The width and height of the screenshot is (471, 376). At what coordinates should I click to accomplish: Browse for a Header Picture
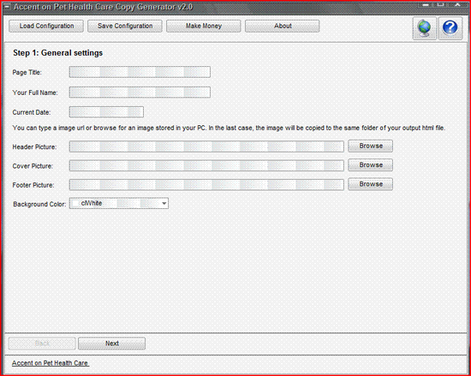pyautogui.click(x=370, y=146)
